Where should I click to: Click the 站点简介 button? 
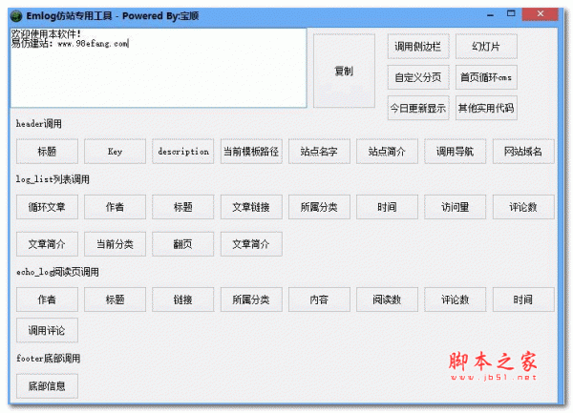[388, 151]
